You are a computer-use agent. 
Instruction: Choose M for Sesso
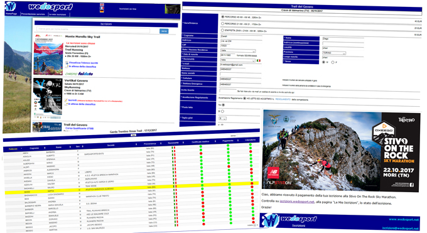click(x=324, y=62)
